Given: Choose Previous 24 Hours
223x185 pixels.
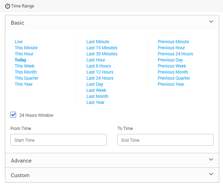Looking at the screenshot, I should [x=175, y=54].
